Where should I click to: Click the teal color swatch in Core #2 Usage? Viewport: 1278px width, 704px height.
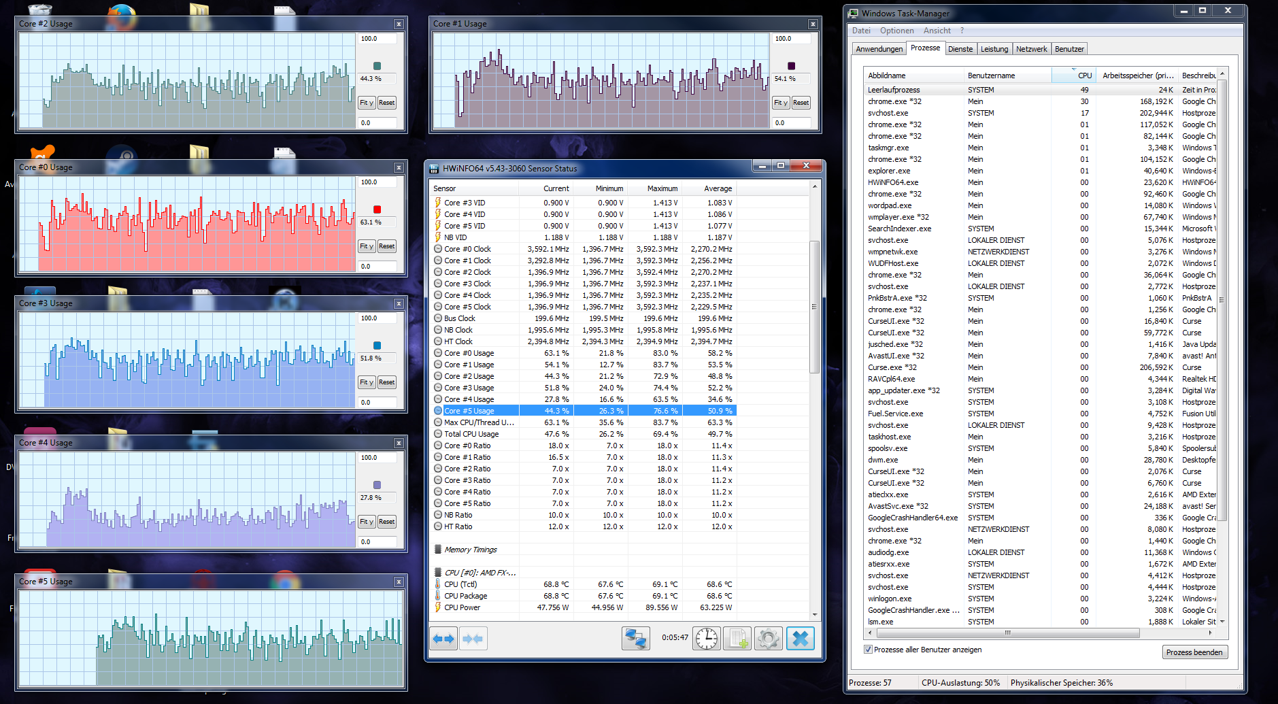(377, 66)
